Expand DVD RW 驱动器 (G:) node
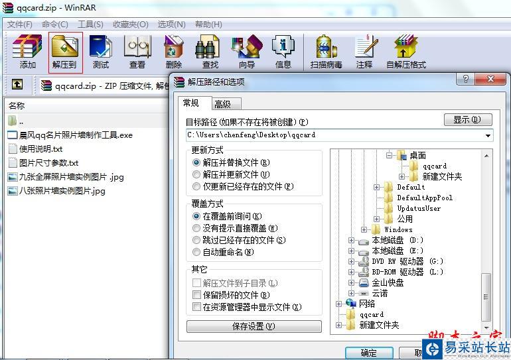The height and width of the screenshot is (360, 511). (x=351, y=261)
